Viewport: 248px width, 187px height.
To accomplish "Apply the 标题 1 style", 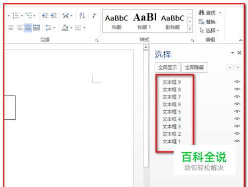I will point(145,21).
